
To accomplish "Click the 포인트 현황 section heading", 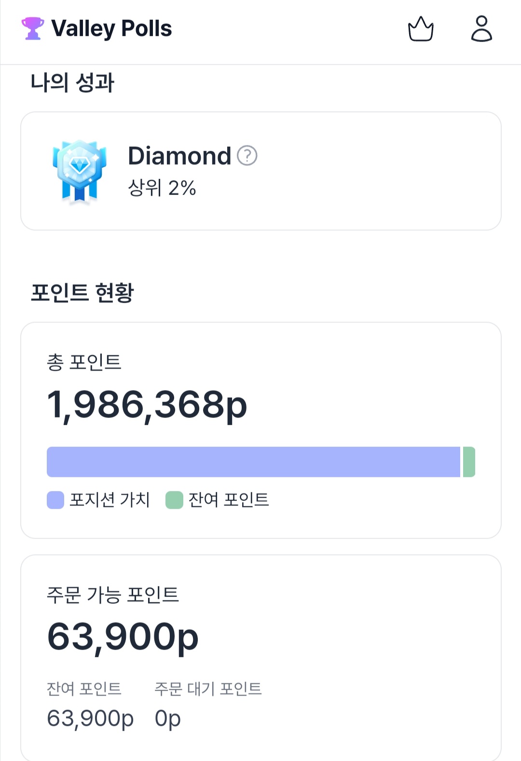I will (82, 292).
